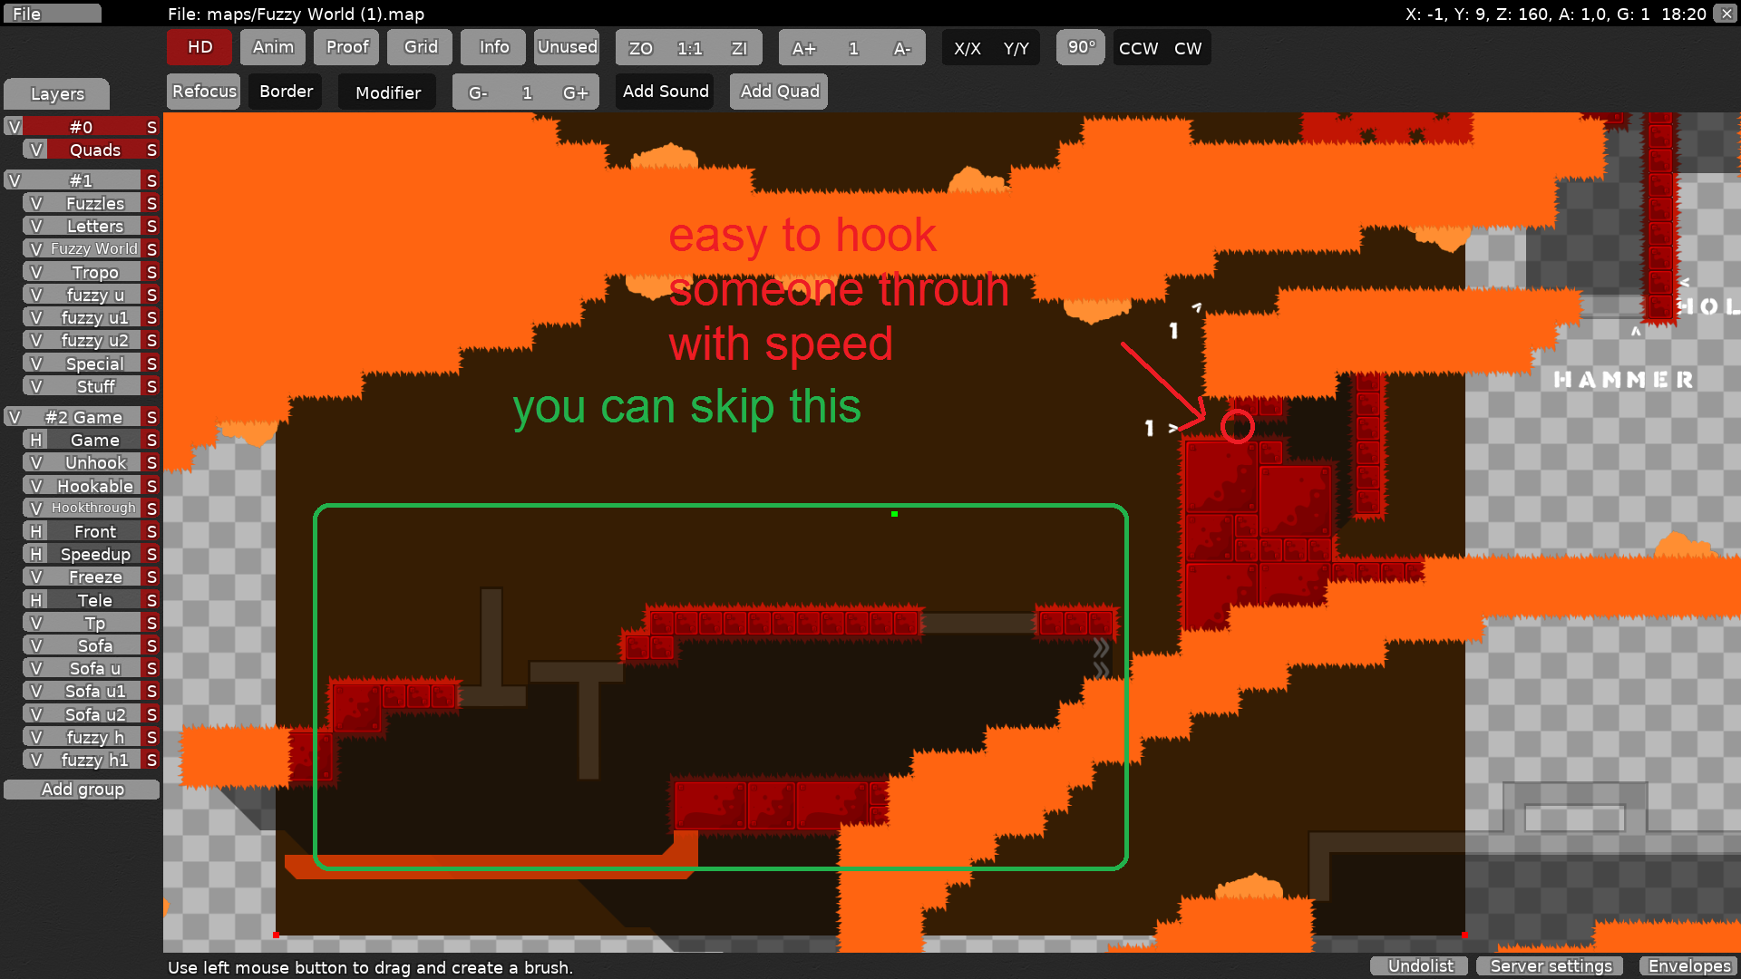Flip brush horizontally with X/X
The height and width of the screenshot is (979, 1741).
pyautogui.click(x=967, y=48)
